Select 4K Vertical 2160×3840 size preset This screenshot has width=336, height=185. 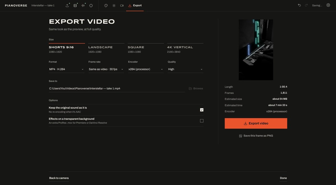click(x=185, y=49)
